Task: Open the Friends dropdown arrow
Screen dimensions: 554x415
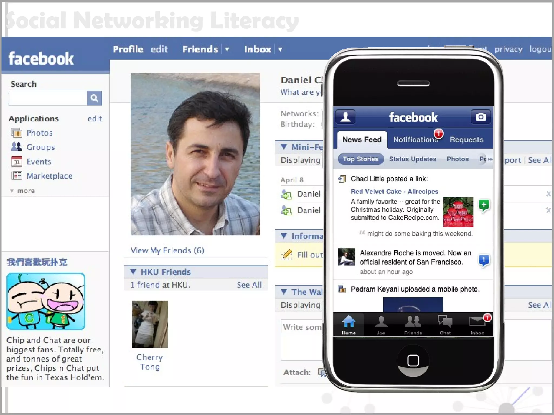Action: [x=227, y=49]
